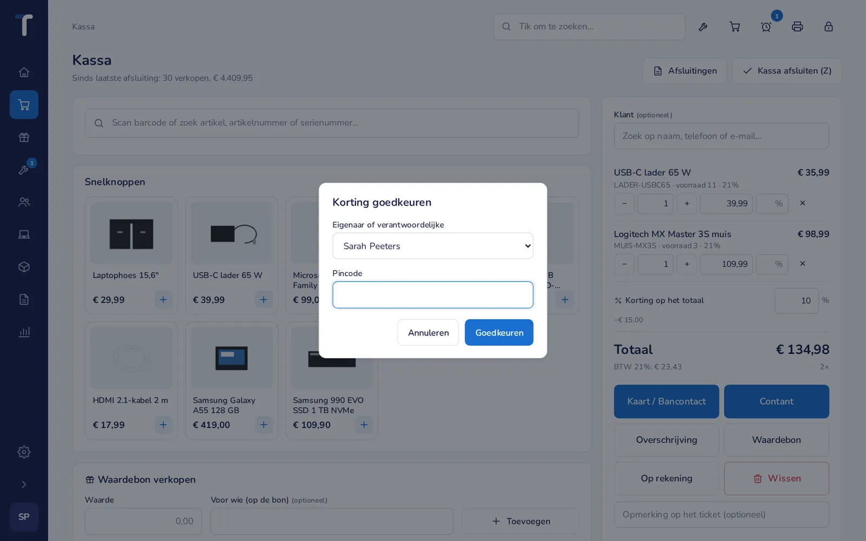Choose Contant payment
The image size is (866, 541).
click(x=776, y=401)
